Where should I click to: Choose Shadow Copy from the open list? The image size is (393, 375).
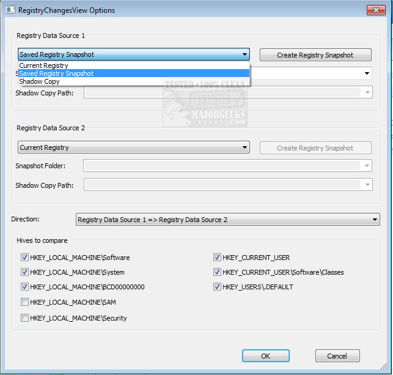point(134,81)
